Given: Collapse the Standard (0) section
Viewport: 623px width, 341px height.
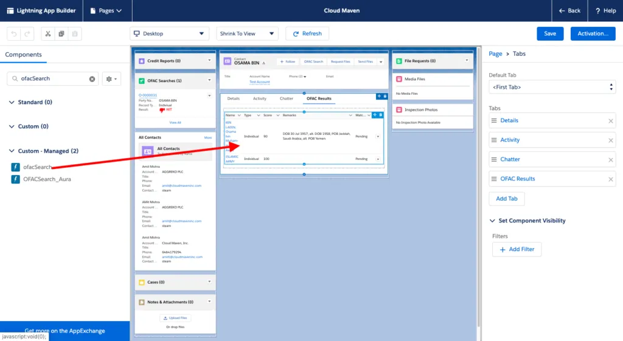Looking at the screenshot, I should pyautogui.click(x=12, y=102).
